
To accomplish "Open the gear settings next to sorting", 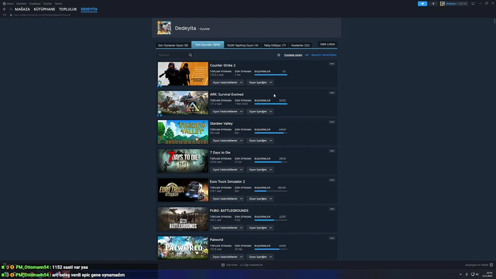I will [279, 55].
